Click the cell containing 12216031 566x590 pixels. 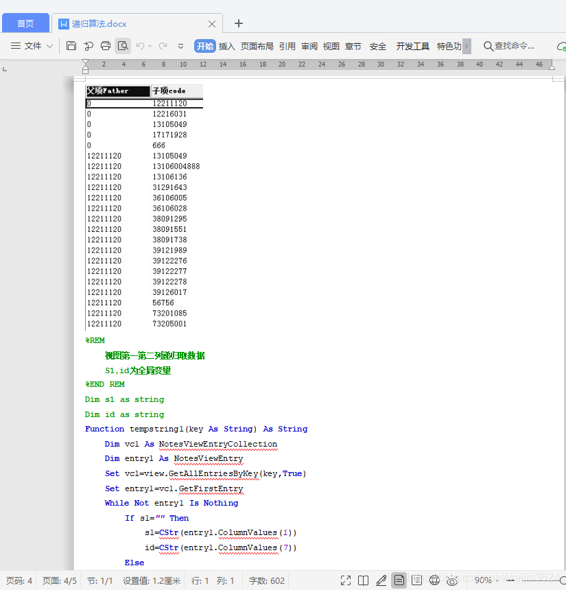click(x=169, y=114)
